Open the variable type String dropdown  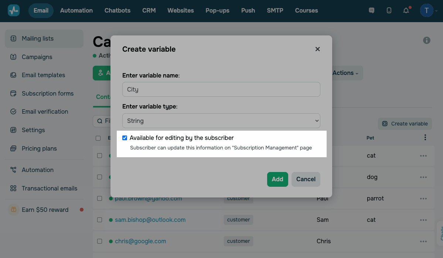[x=221, y=121]
